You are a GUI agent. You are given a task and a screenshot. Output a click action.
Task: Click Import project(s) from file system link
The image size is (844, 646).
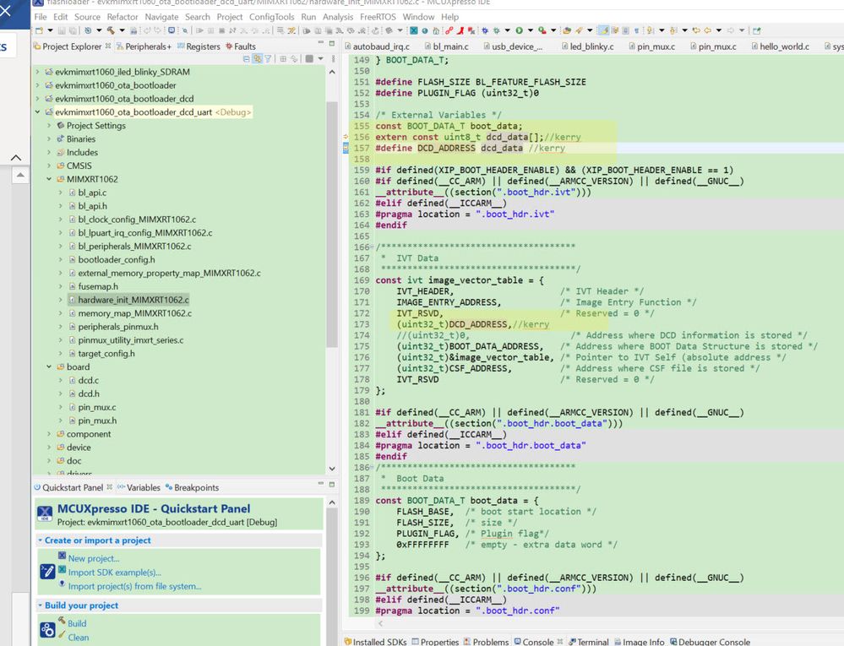(134, 587)
